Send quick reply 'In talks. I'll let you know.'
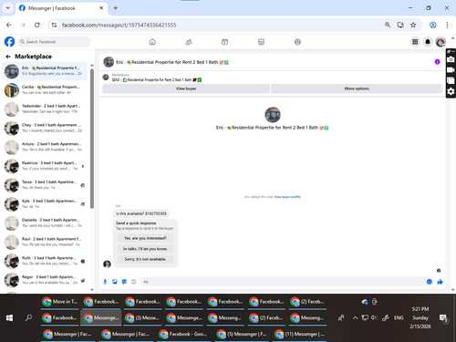The width and height of the screenshot is (456, 342). pyautogui.click(x=145, y=249)
